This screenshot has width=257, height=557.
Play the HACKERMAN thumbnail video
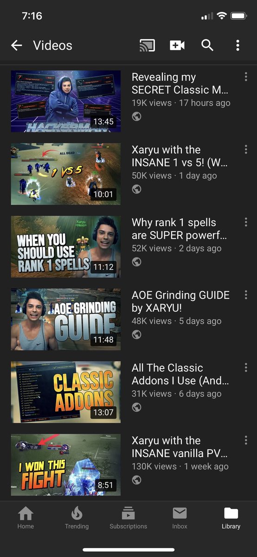[x=66, y=101]
